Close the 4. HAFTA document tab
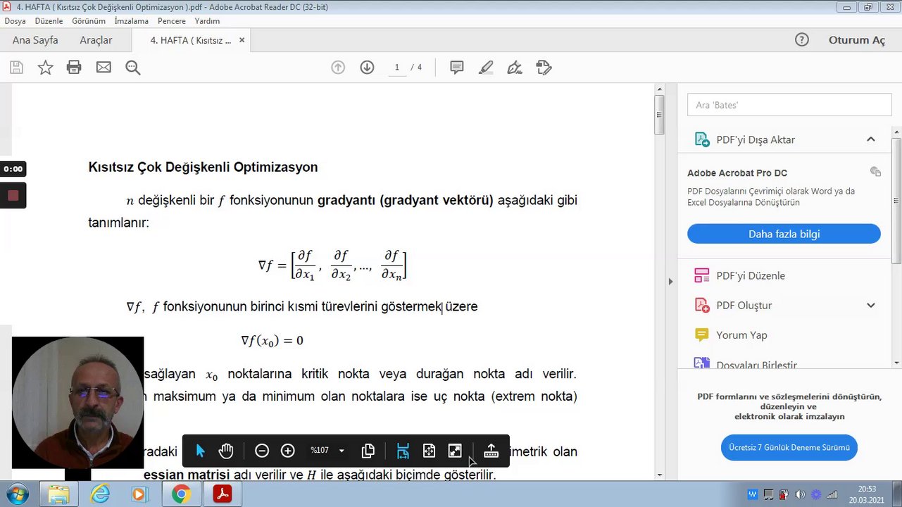The image size is (902, 507). 242,40
